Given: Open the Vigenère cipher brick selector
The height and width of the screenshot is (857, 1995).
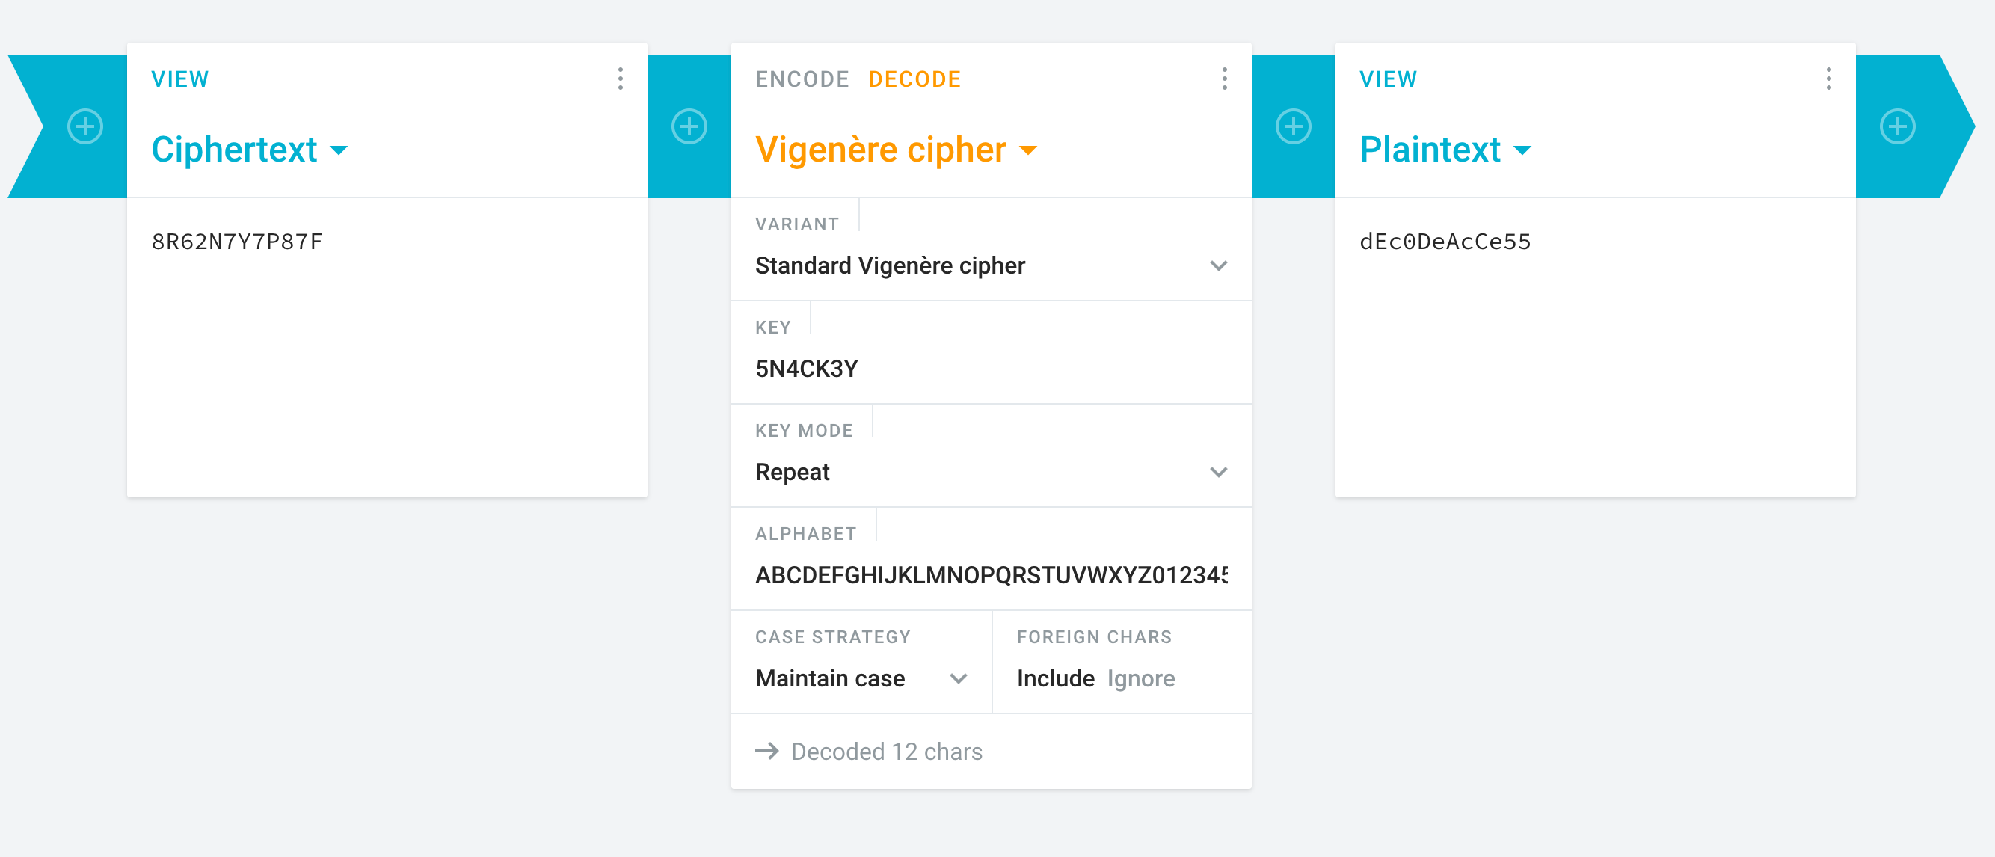Looking at the screenshot, I should [896, 149].
